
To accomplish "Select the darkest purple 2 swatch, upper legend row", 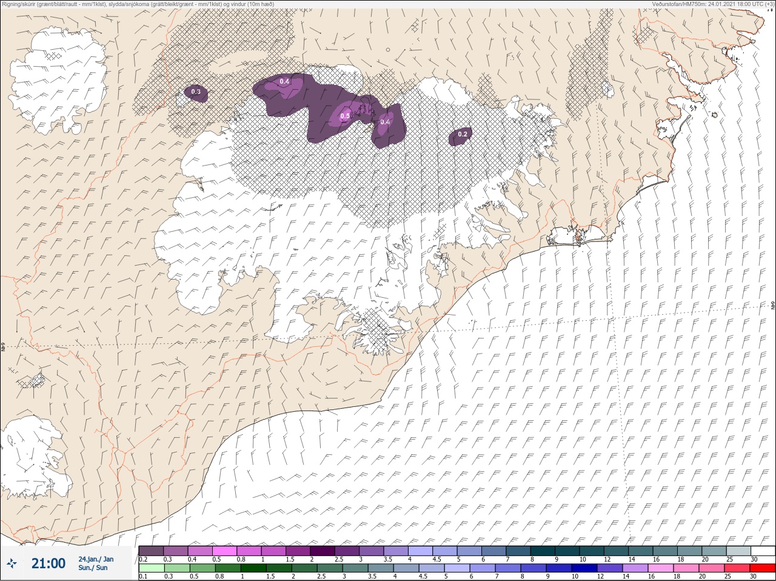I will tap(323, 551).
